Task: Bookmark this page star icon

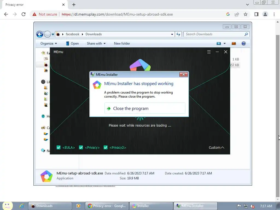Action: pos(246,14)
